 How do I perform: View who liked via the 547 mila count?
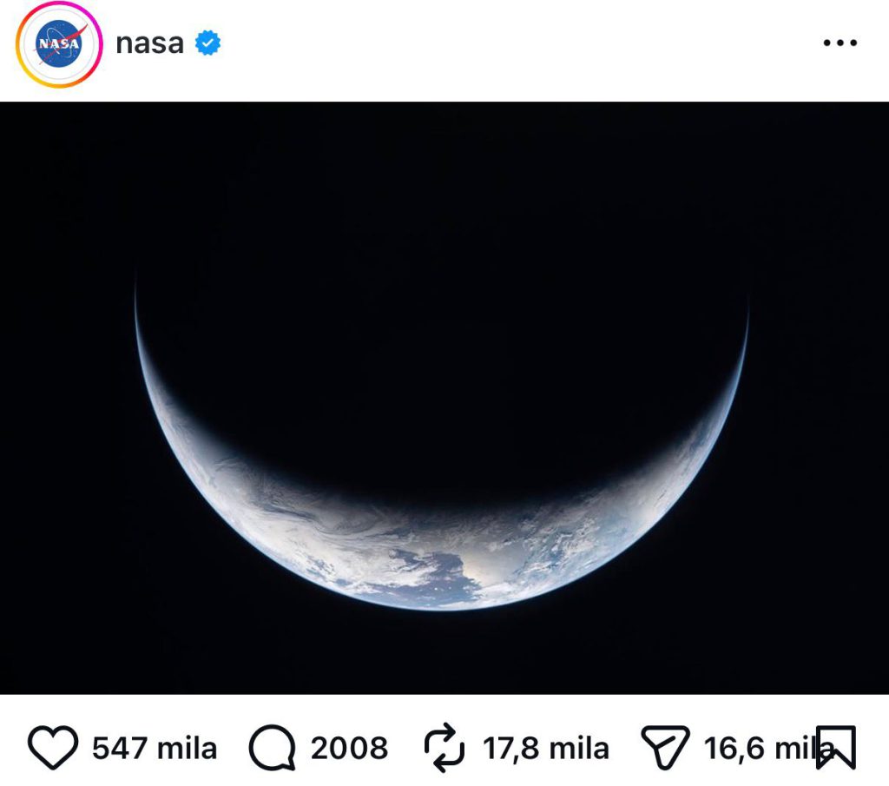pos(155,748)
